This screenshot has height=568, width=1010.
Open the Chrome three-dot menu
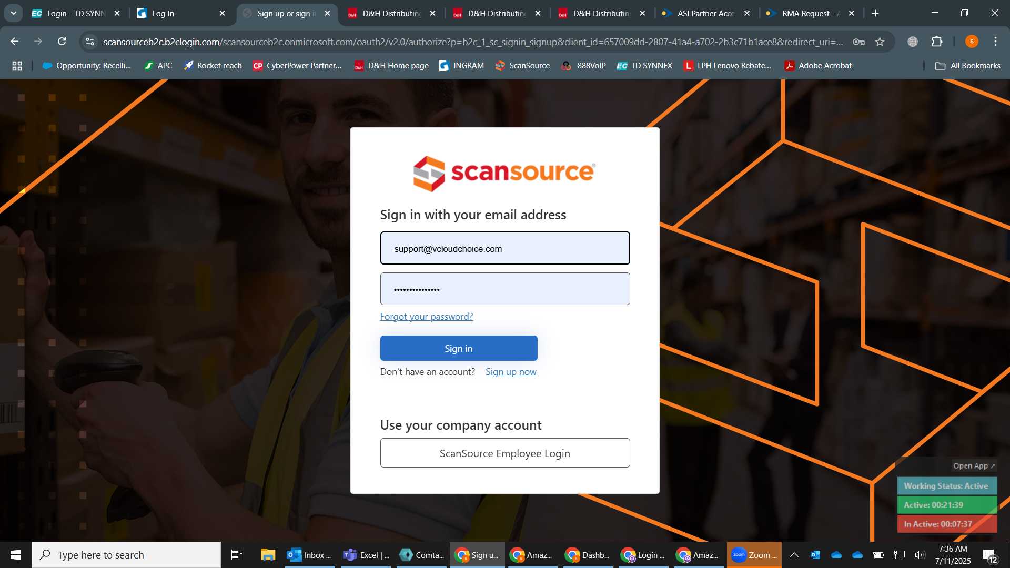click(x=995, y=42)
